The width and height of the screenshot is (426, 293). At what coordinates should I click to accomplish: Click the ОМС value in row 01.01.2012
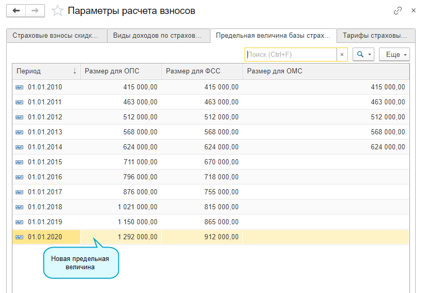[388, 117]
